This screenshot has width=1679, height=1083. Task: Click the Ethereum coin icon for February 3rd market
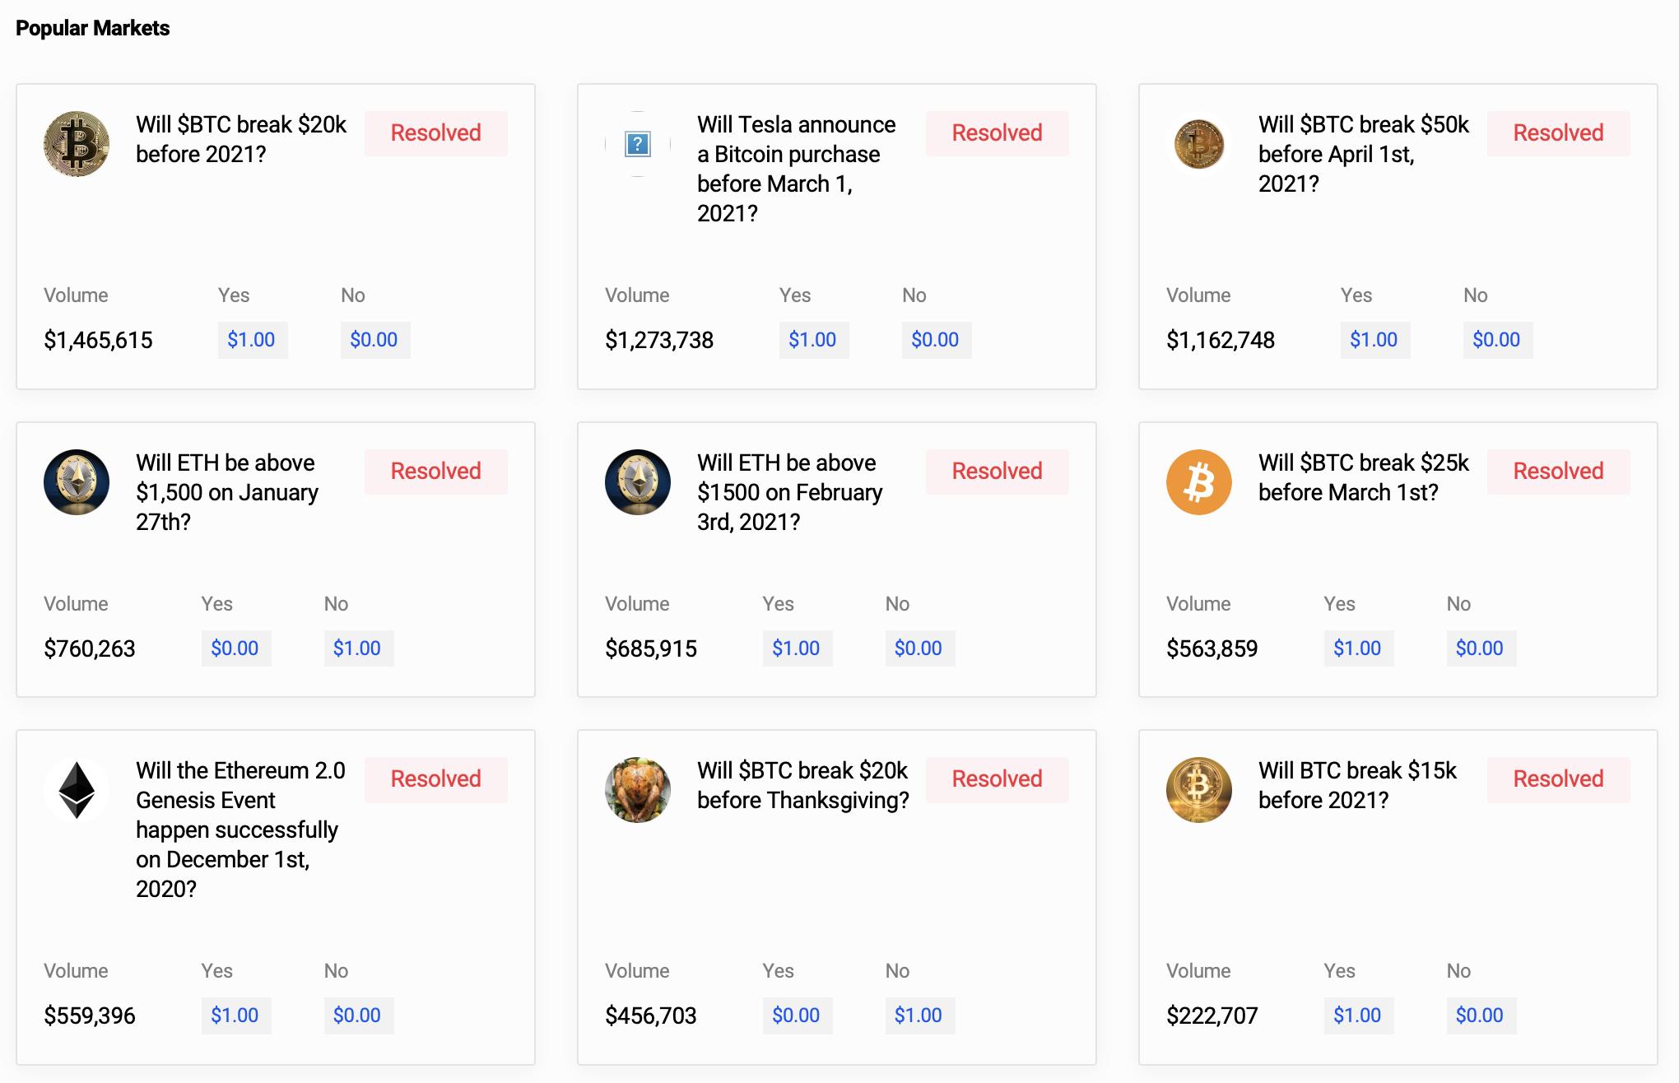click(638, 482)
